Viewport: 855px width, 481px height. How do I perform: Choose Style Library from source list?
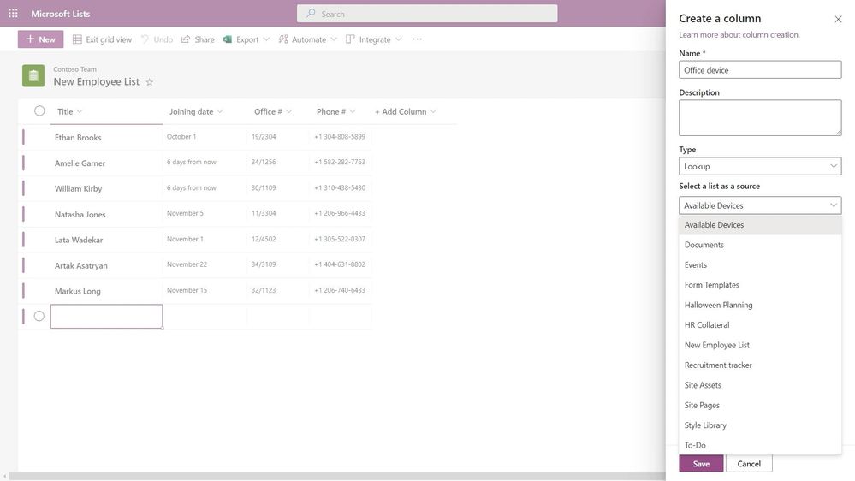coord(760,425)
